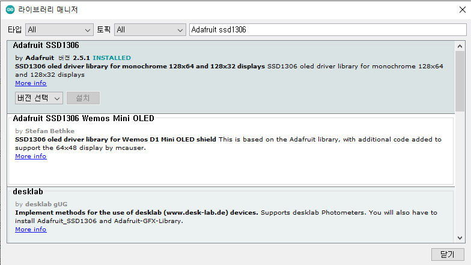Click desklab description mentioning www.desk-lab.de

[x=136, y=212]
